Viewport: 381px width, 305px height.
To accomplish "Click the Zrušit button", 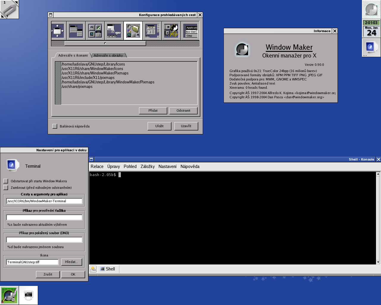I will pyautogui.click(x=48, y=274).
